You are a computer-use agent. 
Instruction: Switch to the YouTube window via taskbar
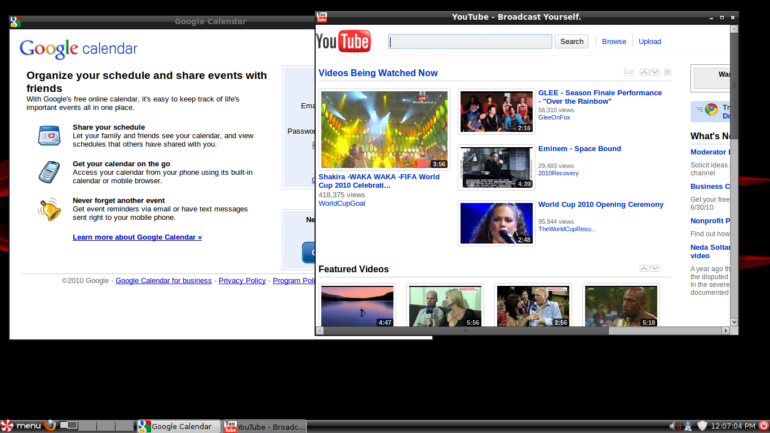264,426
